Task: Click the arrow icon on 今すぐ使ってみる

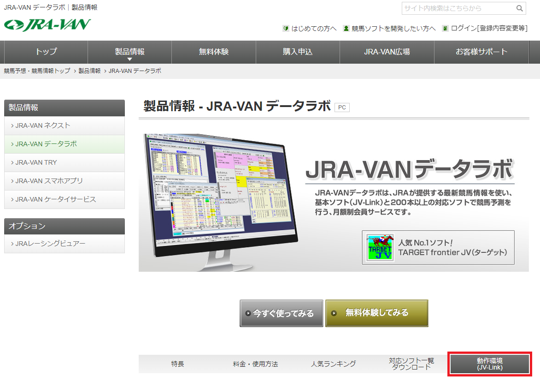Action: [248, 313]
